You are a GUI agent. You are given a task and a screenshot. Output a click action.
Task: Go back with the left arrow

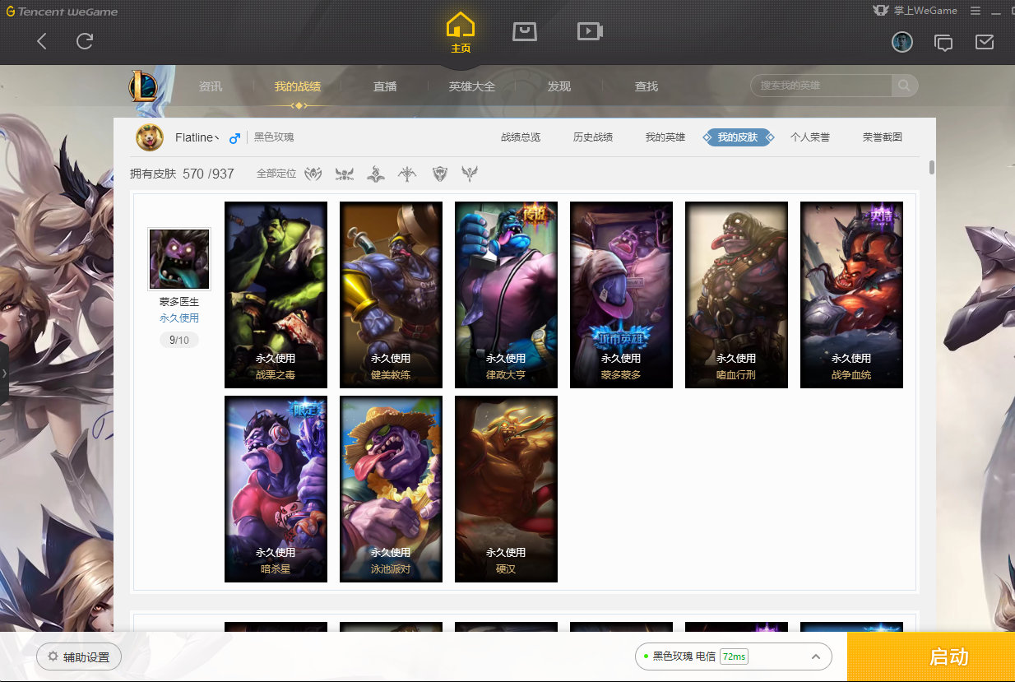coord(42,41)
